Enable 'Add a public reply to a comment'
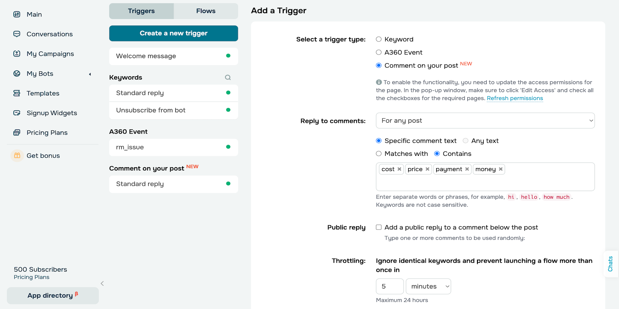Screen dimensions: 619x309 point(378,227)
